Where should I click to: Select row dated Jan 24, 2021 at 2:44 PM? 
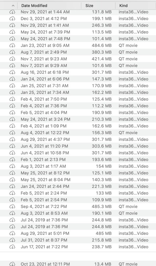click(78, 186)
